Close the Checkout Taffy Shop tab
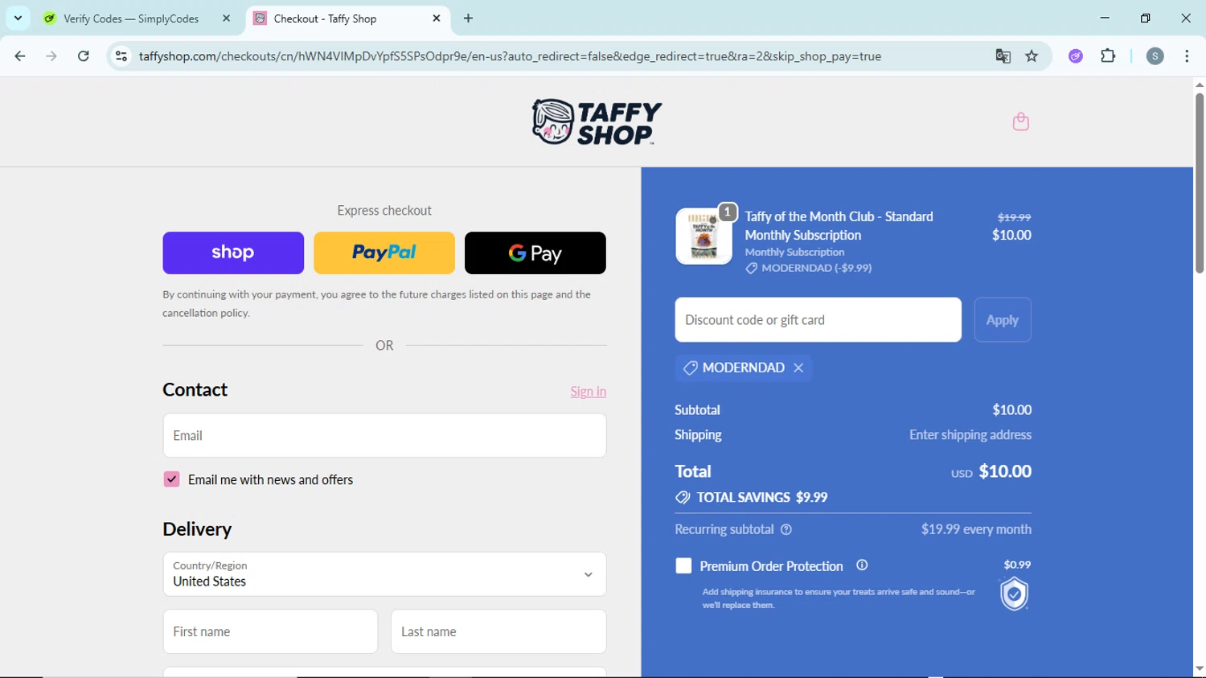Image resolution: width=1206 pixels, height=678 pixels. tap(437, 18)
